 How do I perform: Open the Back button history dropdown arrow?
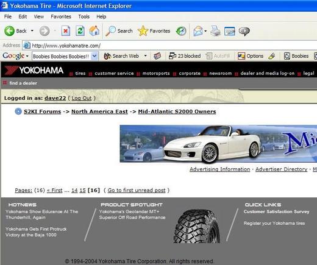(x=32, y=31)
